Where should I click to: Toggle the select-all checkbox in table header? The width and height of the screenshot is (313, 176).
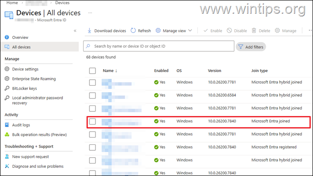[92, 71]
